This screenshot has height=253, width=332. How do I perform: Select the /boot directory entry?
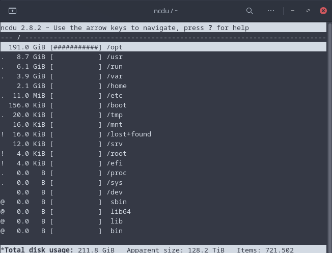117,105
